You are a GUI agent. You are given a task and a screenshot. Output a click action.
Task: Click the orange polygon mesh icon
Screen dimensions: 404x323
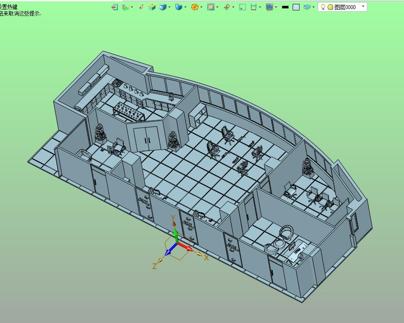195,7
